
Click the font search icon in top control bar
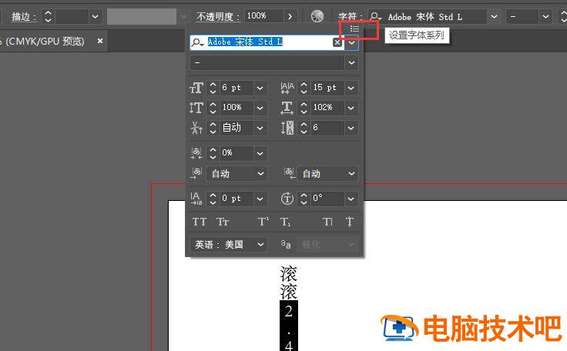click(376, 17)
